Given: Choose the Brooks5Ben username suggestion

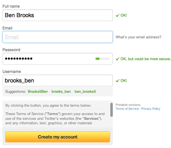Looking at the screenshot, I should (x=38, y=92).
